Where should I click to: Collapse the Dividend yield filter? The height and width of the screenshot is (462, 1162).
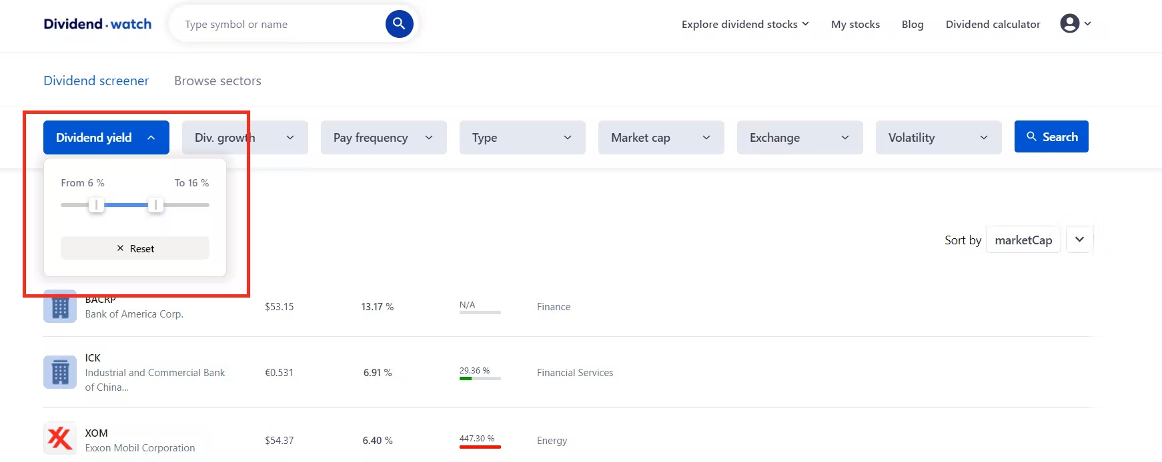click(x=106, y=138)
